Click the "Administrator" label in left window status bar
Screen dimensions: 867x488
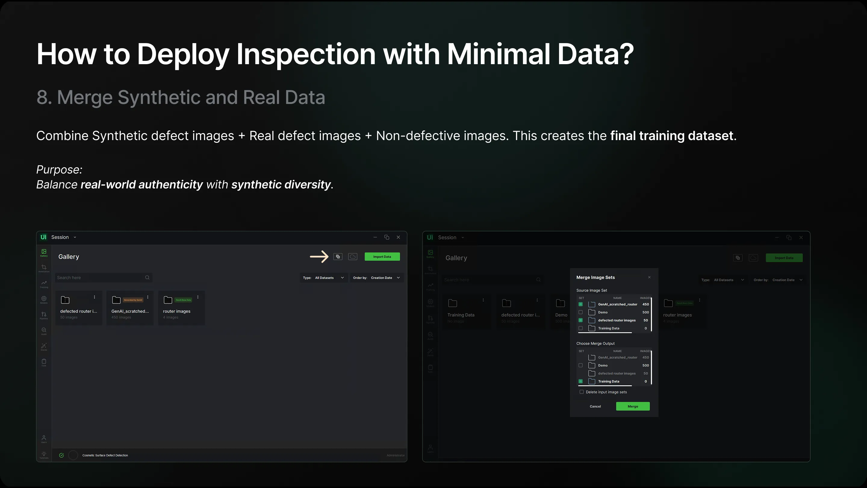point(396,455)
